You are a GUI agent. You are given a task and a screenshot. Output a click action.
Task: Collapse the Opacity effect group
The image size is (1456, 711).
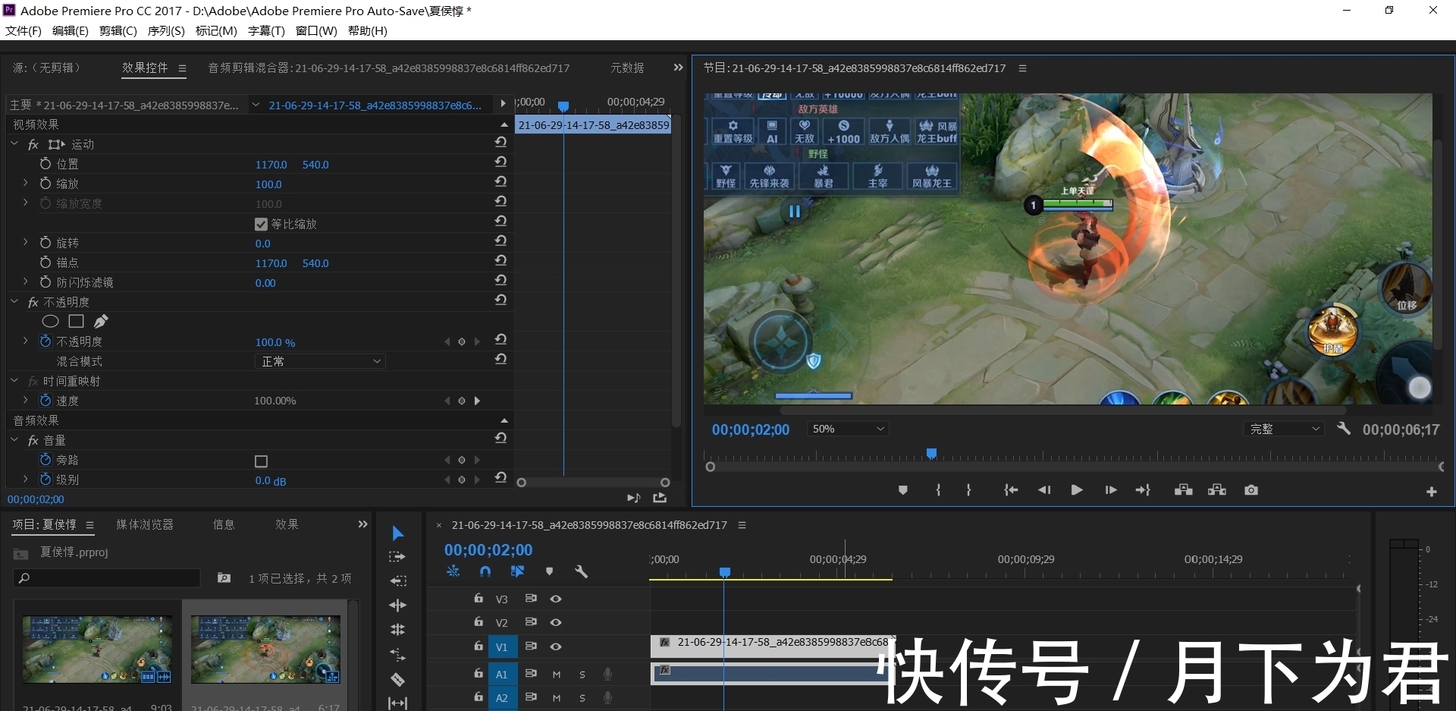tap(14, 301)
